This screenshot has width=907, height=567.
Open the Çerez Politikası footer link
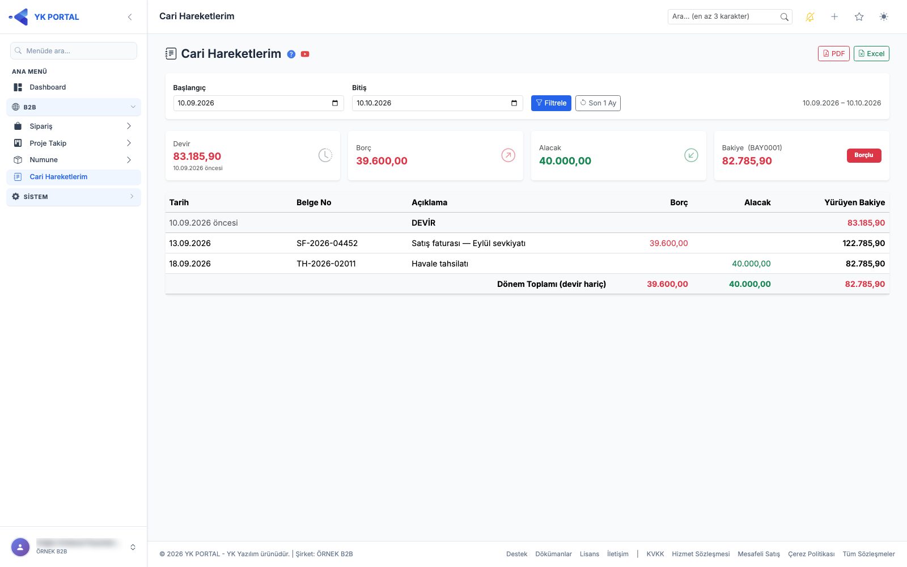click(x=811, y=554)
